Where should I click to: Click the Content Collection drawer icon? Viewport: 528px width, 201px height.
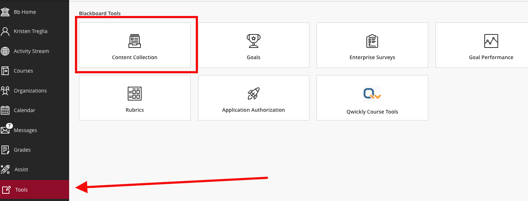135,41
